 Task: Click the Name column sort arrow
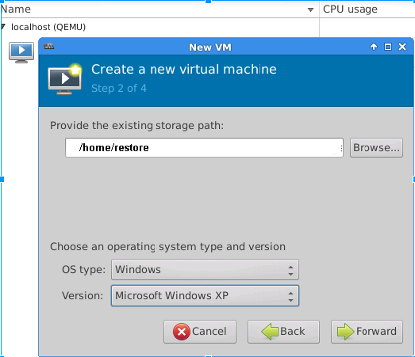310,10
